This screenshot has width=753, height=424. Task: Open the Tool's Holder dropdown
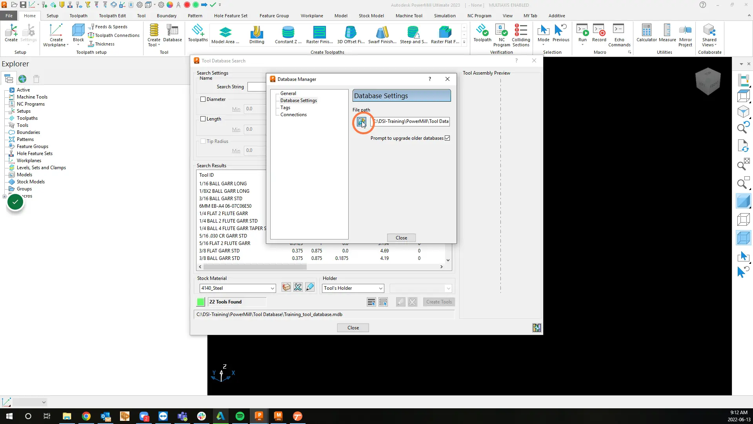tap(353, 288)
